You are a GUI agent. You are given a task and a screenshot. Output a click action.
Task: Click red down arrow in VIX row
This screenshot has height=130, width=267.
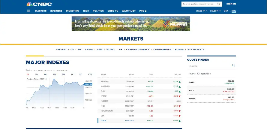pos(180,116)
